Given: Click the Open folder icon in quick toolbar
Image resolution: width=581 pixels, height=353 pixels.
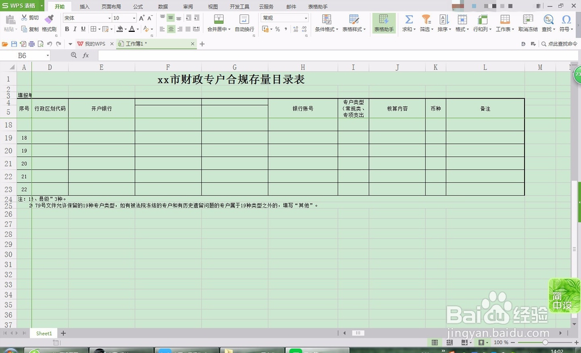Looking at the screenshot, I should point(5,44).
